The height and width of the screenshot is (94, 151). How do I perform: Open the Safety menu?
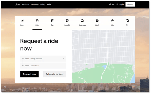(43, 4)
